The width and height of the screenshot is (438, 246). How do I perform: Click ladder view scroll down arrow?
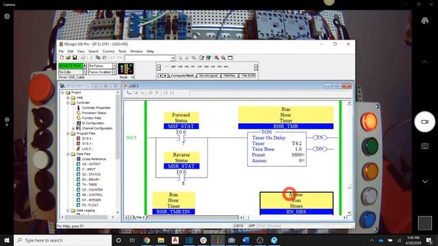tap(349, 213)
